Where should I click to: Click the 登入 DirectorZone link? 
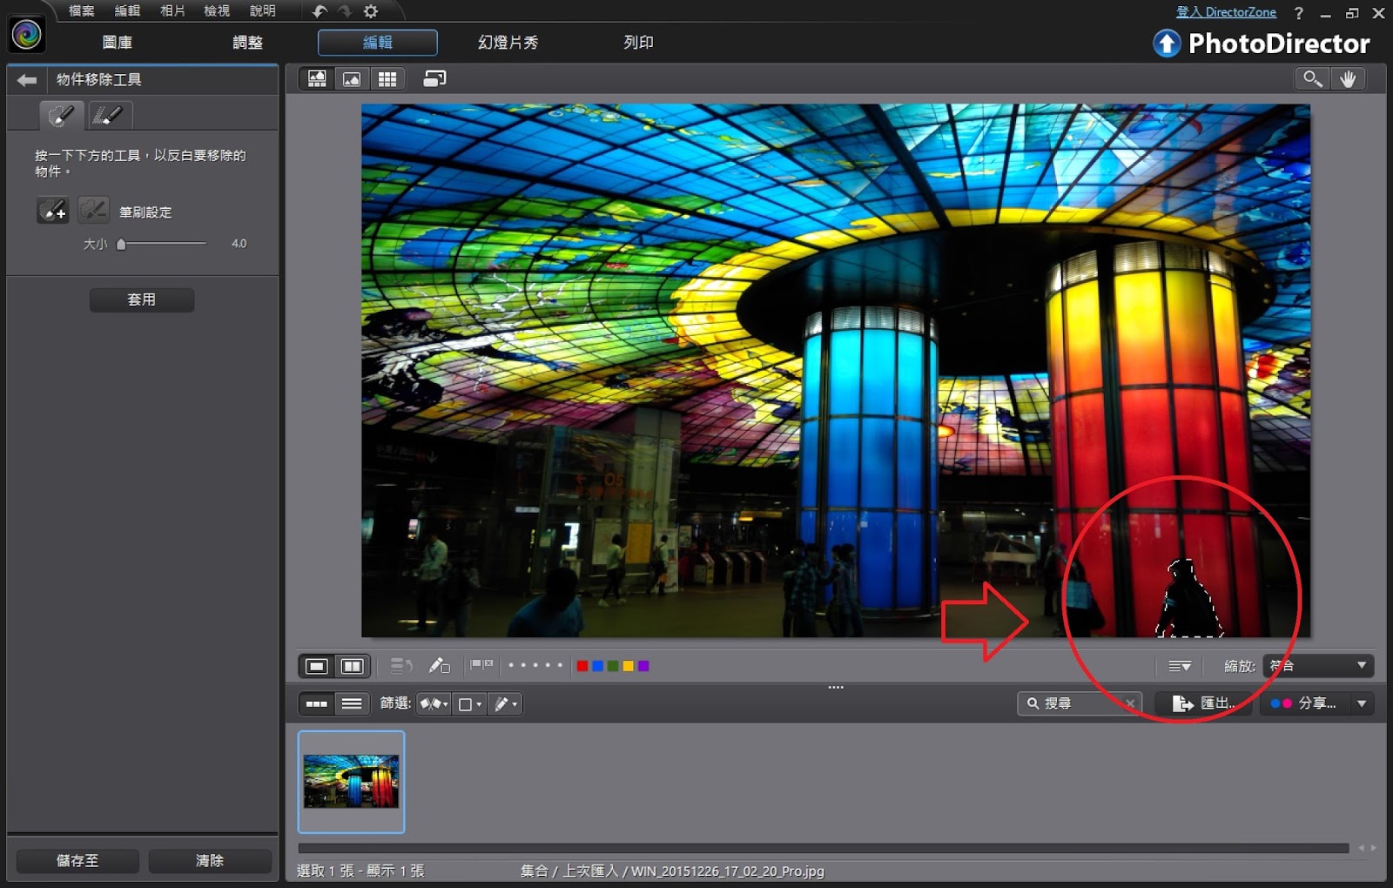coord(1226,12)
